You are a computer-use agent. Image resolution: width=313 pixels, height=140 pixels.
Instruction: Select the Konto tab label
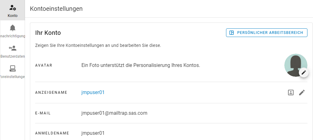13,16
